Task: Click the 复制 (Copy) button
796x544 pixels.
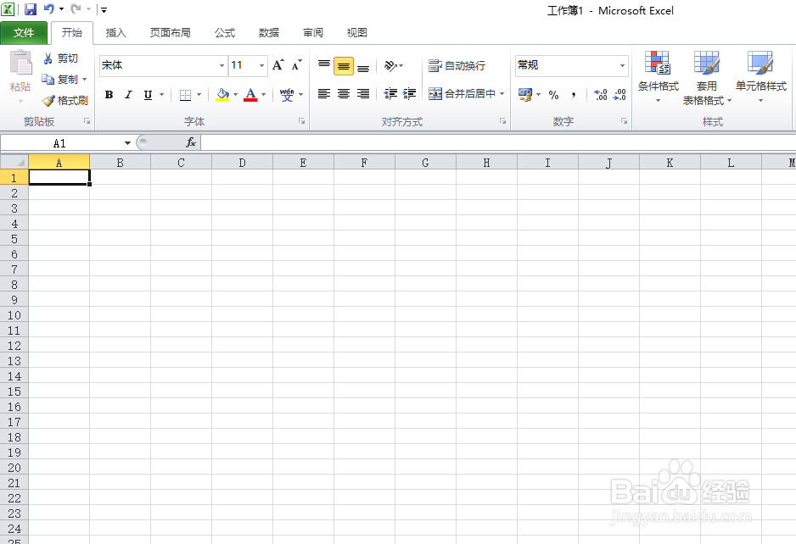Action: (x=62, y=79)
